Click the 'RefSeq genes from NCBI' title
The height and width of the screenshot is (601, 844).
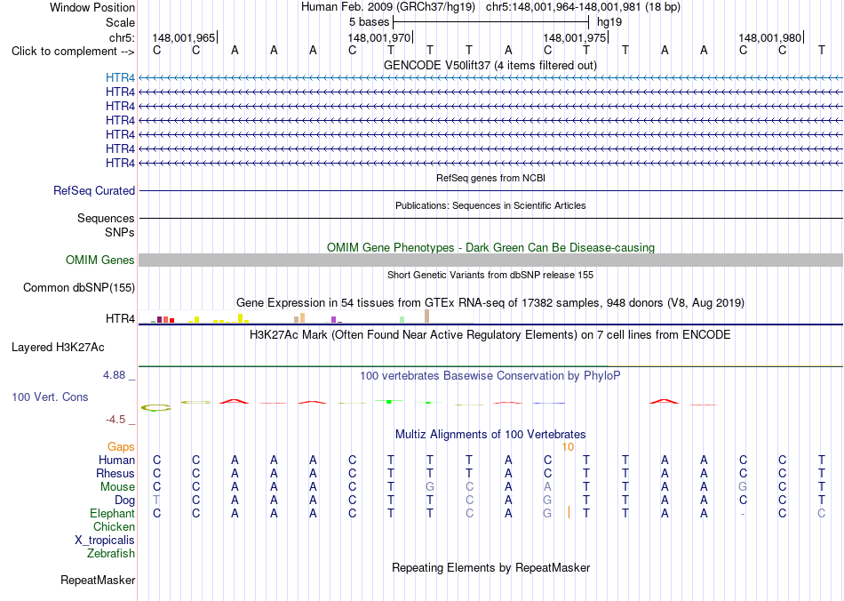click(491, 178)
